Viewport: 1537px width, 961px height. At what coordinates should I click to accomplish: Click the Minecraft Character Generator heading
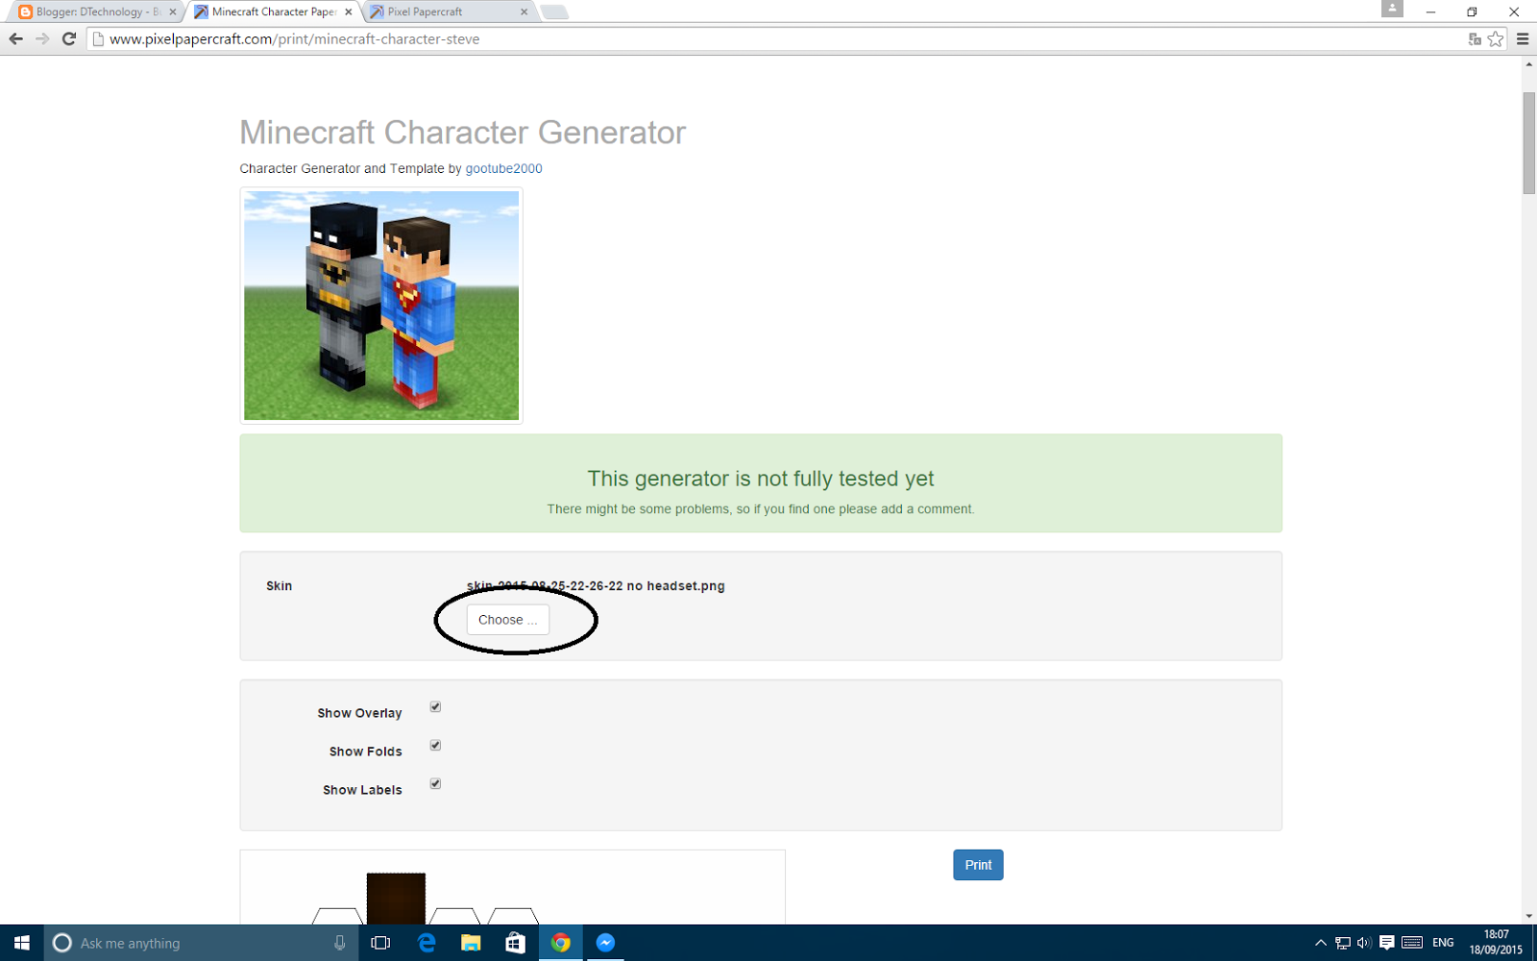[x=463, y=133]
